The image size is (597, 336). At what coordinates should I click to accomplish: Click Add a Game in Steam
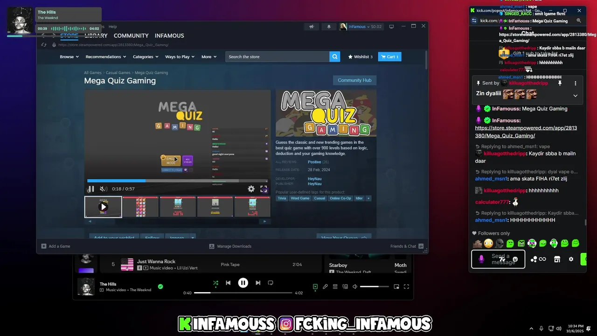(56, 246)
